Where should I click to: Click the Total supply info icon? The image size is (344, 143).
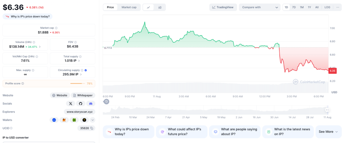(80, 56)
